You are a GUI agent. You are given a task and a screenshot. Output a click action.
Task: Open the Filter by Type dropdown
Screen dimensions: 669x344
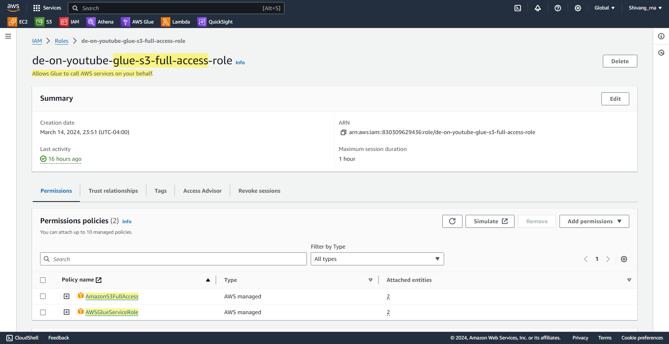(377, 259)
